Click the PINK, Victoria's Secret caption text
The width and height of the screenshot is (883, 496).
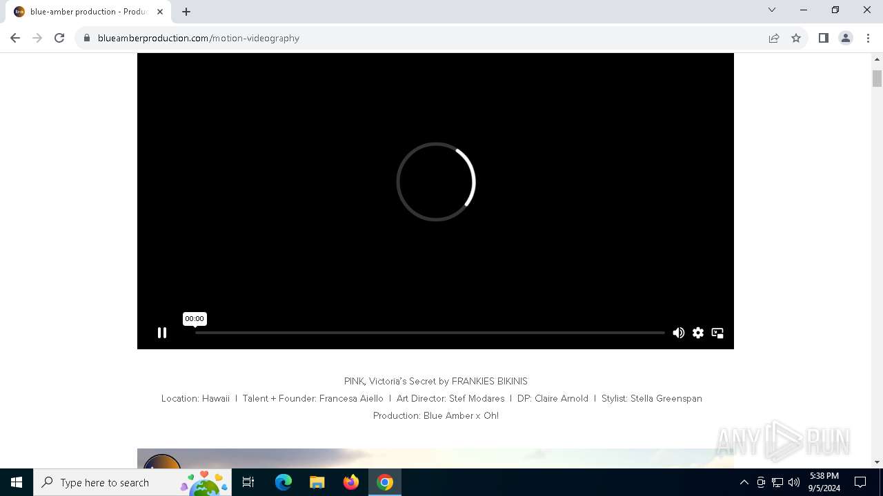435,381
